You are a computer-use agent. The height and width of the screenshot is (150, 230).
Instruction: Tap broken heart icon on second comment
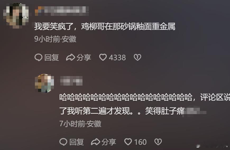(x=158, y=142)
